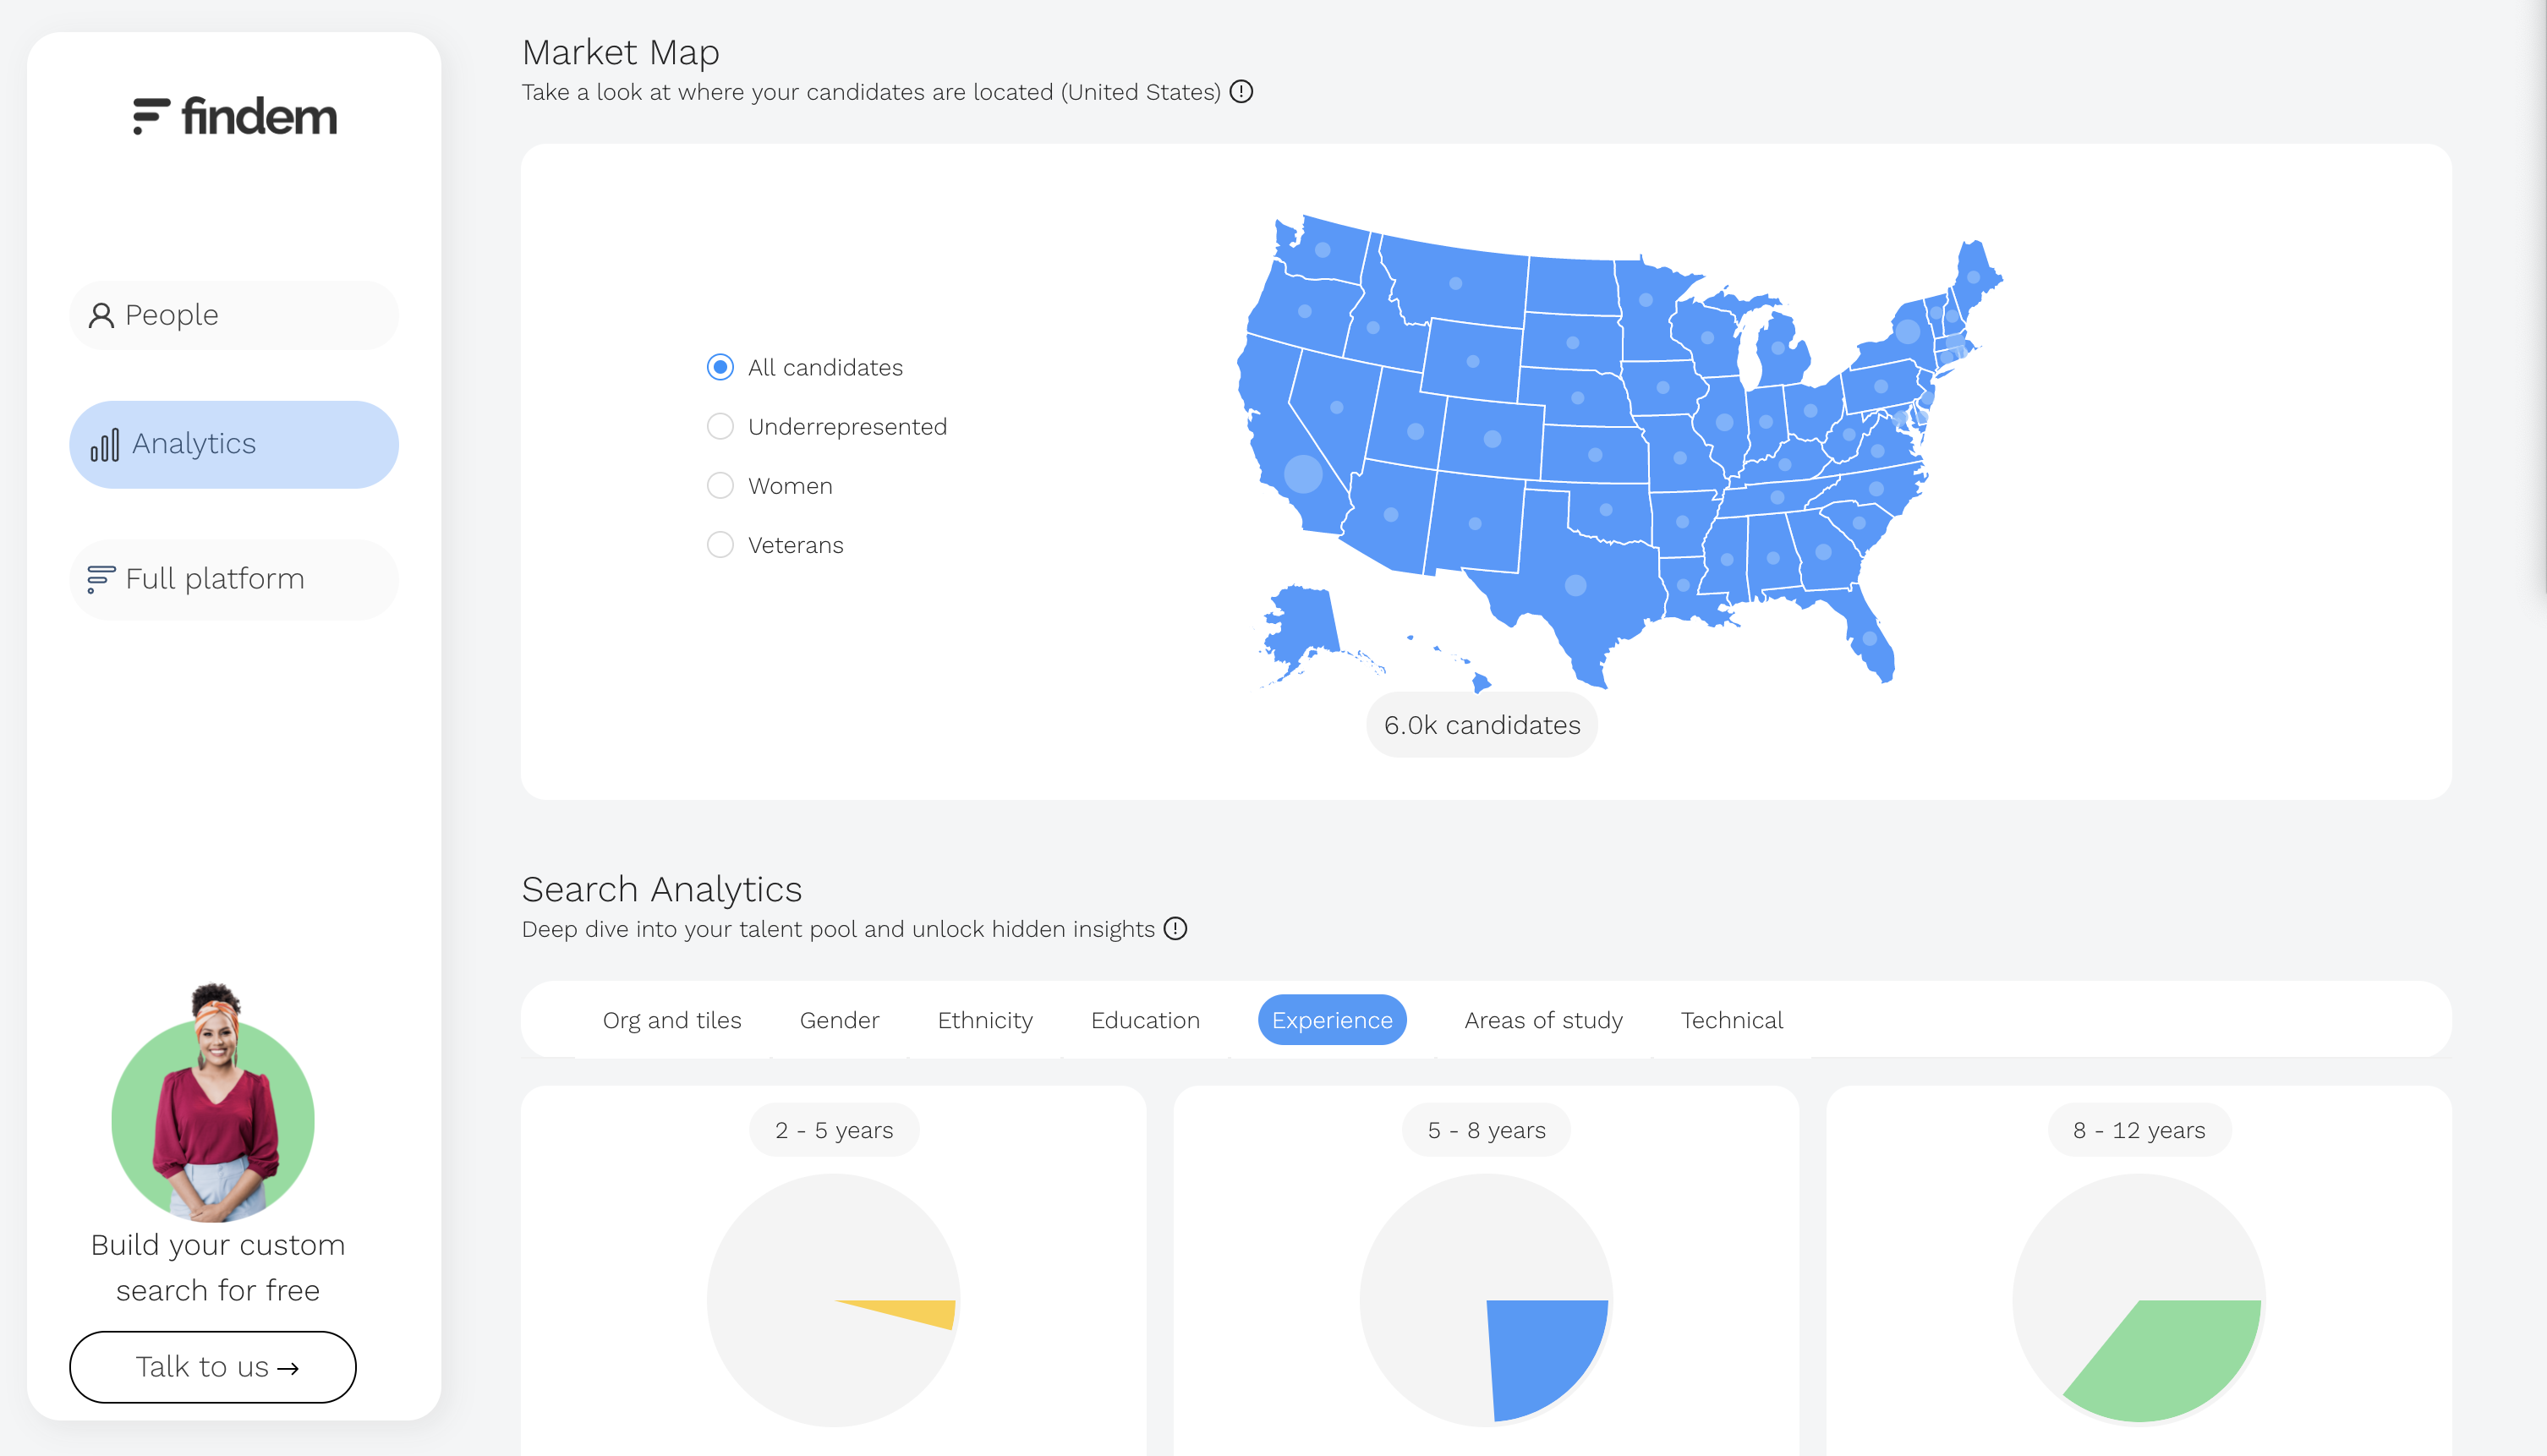
Task: Click the Full platform icon
Action: 101,579
